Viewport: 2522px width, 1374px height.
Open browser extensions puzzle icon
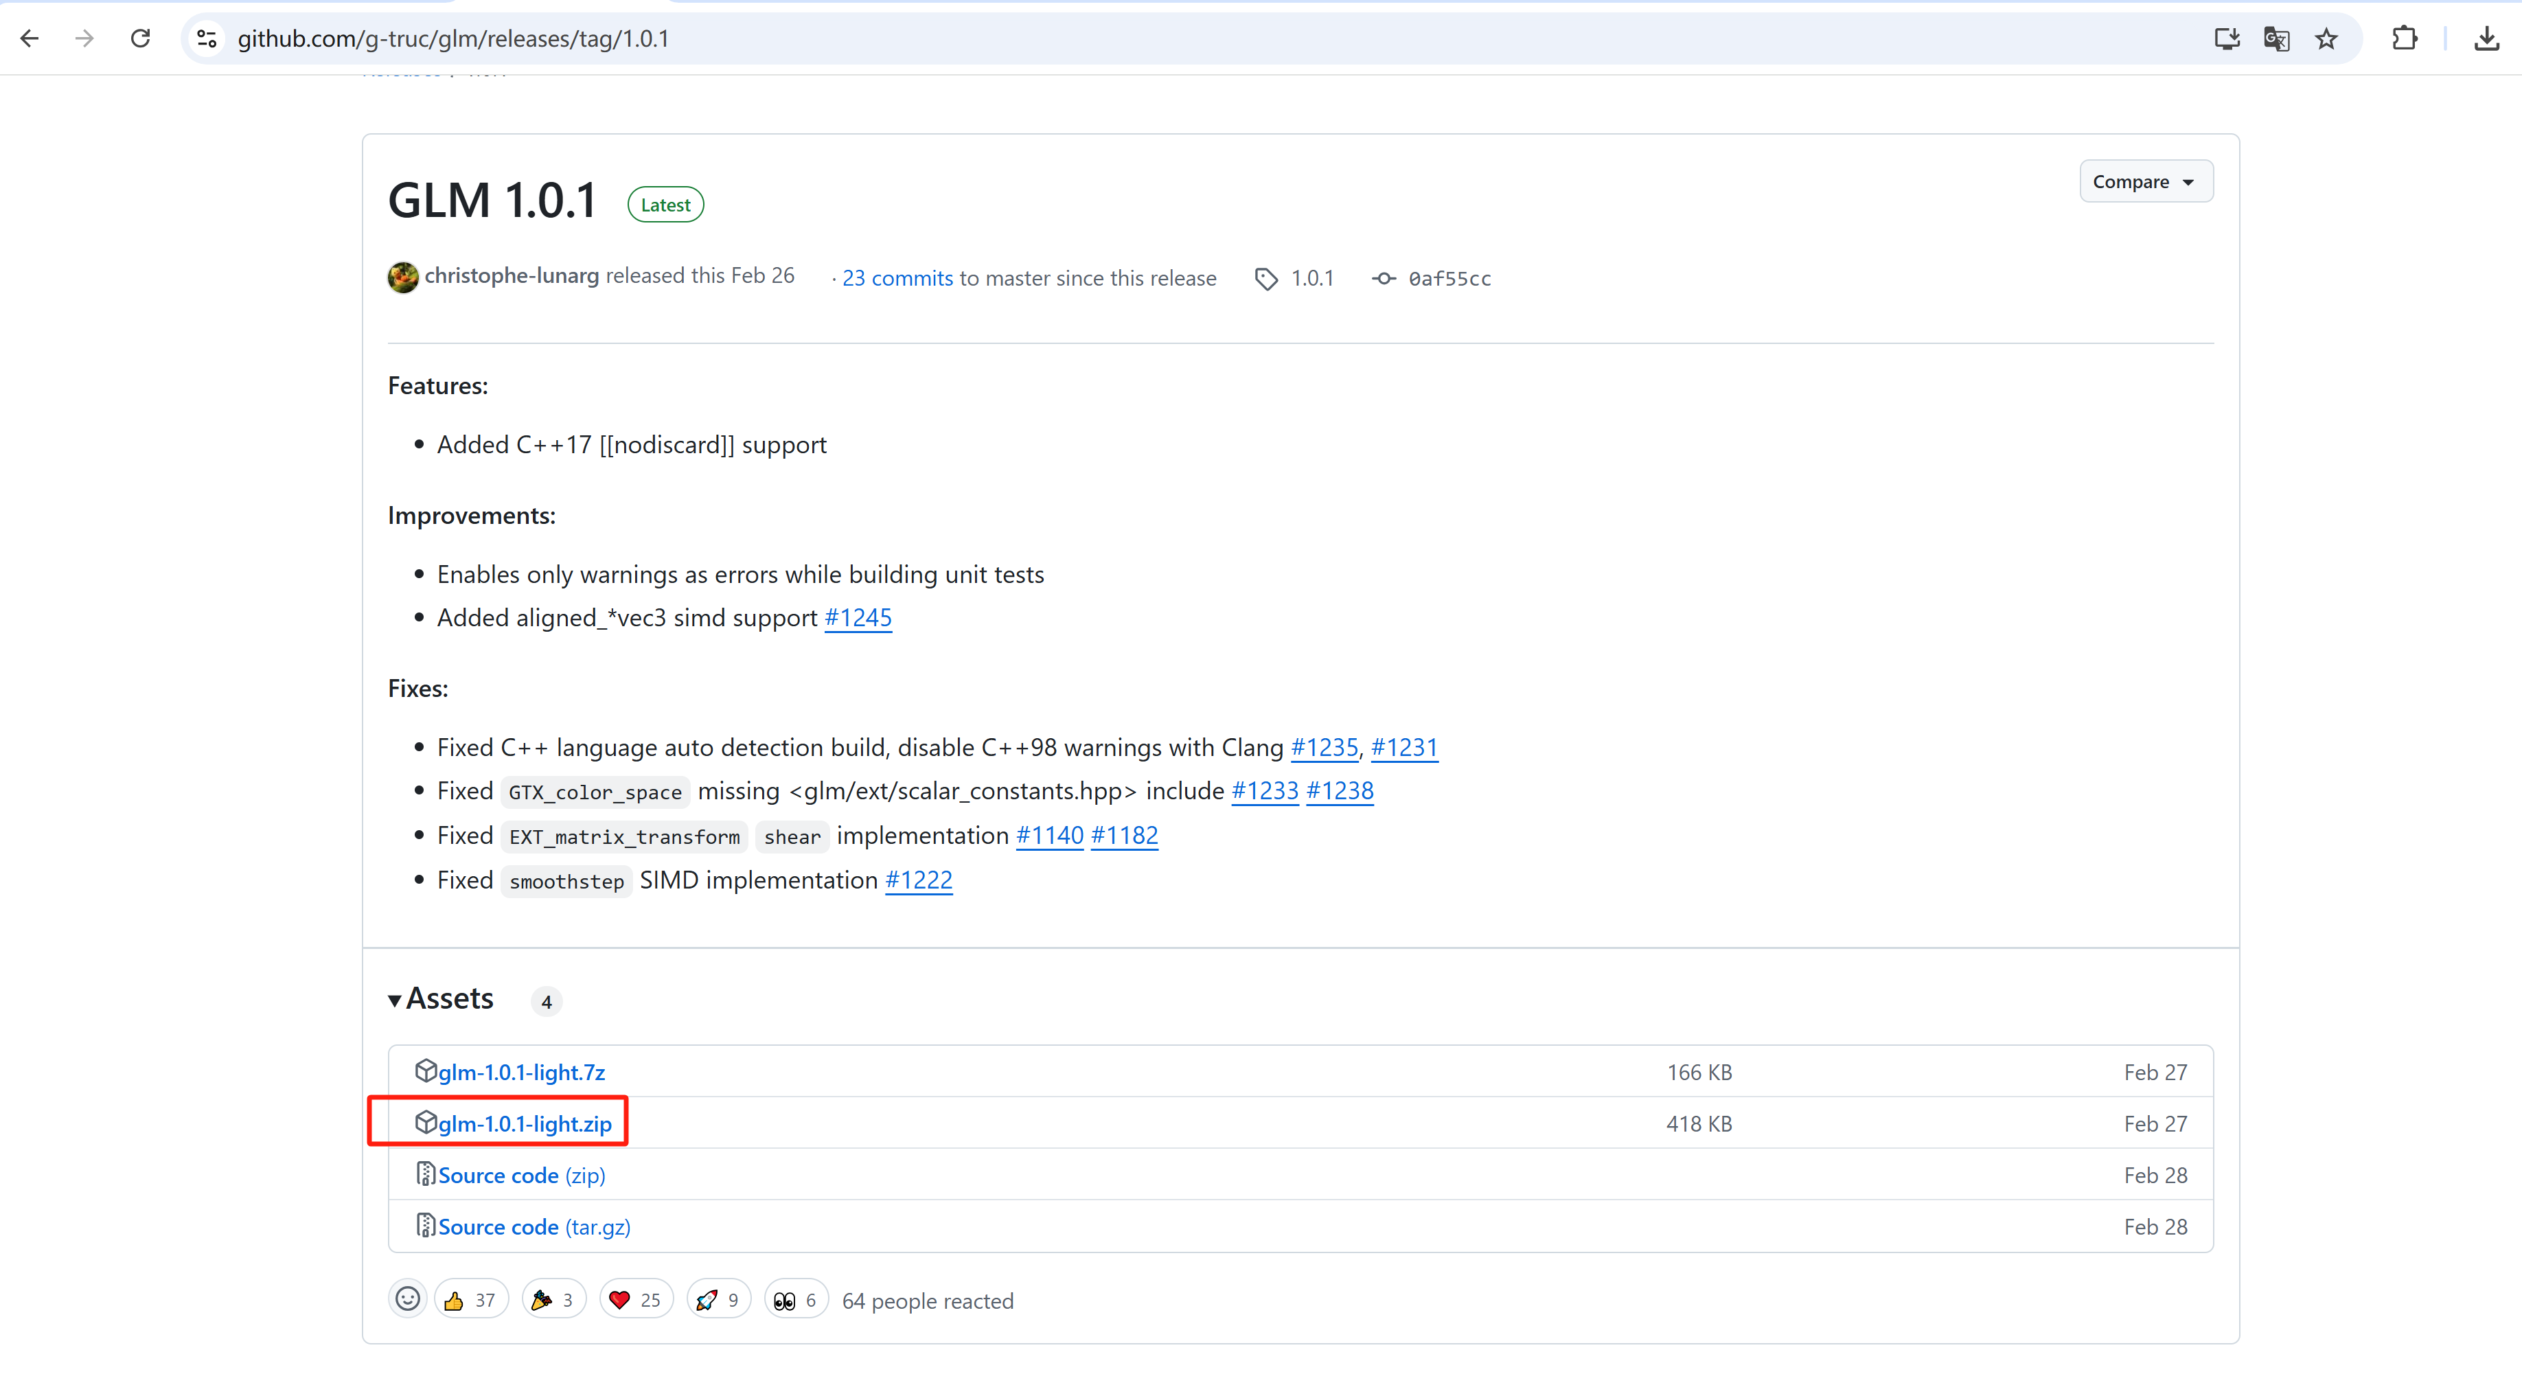coord(2405,38)
